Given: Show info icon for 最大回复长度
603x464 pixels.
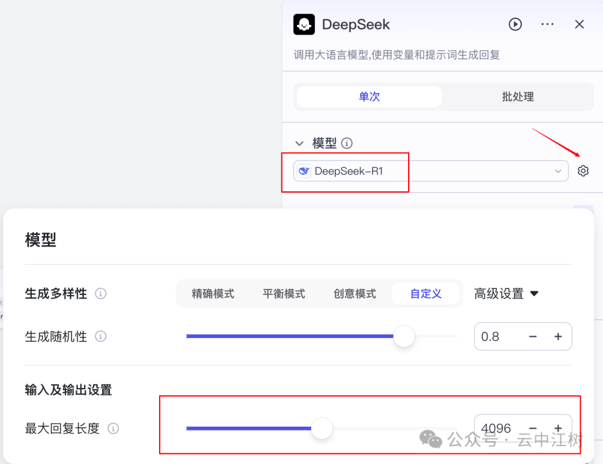Looking at the screenshot, I should click(113, 428).
